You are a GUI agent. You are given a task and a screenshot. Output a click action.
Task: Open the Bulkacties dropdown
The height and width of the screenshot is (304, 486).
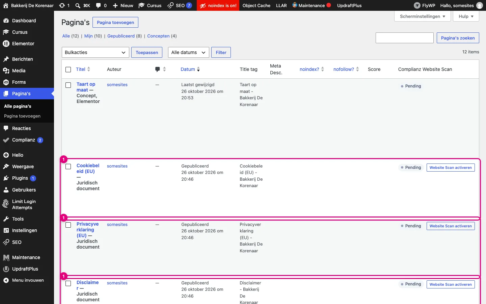click(96, 52)
